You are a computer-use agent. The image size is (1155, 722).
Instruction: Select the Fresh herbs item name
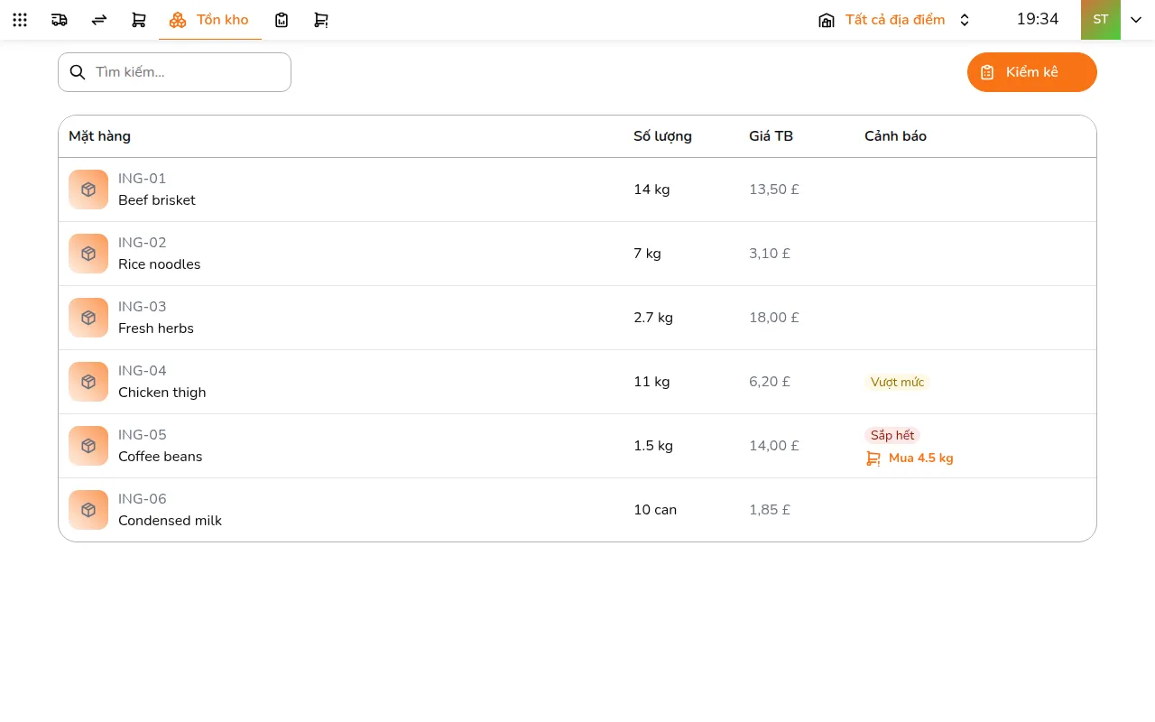tap(156, 329)
